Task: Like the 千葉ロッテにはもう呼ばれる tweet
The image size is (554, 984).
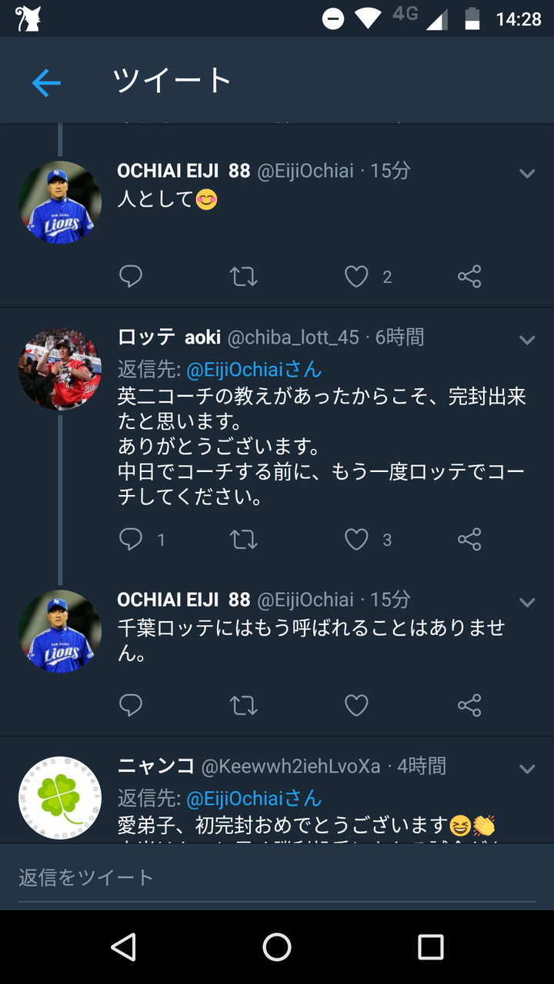Action: click(356, 705)
